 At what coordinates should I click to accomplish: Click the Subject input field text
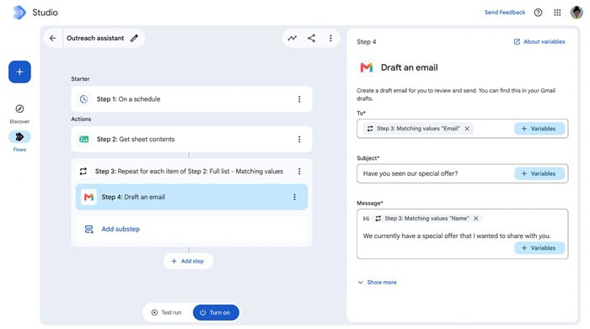pyautogui.click(x=410, y=173)
